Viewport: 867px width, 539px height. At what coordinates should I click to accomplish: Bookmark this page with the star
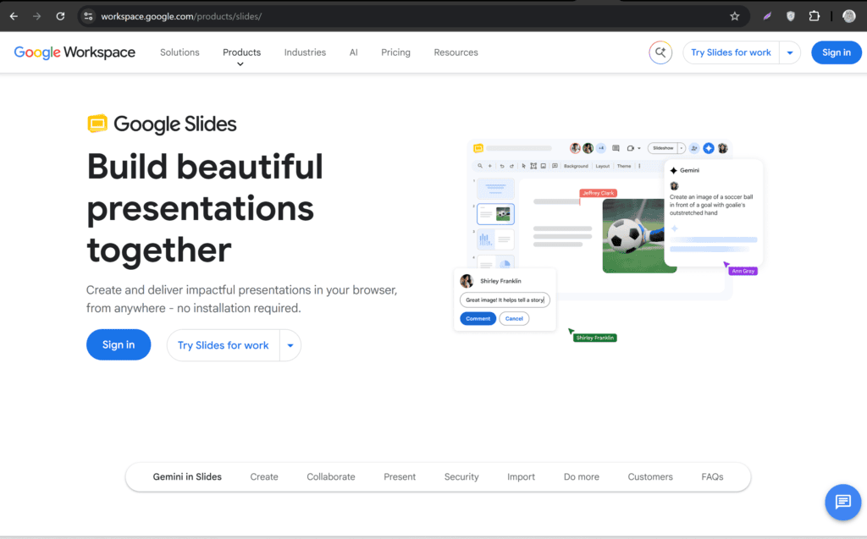click(734, 17)
